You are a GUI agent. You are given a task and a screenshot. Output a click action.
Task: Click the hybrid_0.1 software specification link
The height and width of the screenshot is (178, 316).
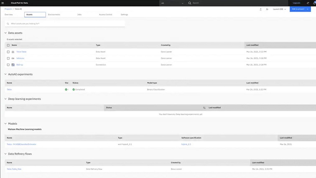[186, 144]
